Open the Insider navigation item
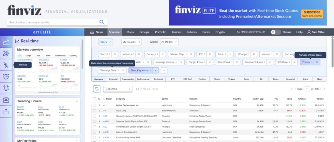The image size is (334, 142). tap(176, 32)
